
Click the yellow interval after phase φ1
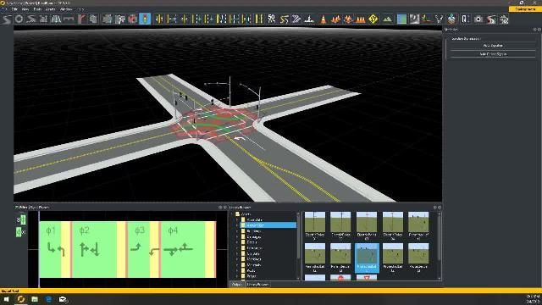(x=66, y=249)
